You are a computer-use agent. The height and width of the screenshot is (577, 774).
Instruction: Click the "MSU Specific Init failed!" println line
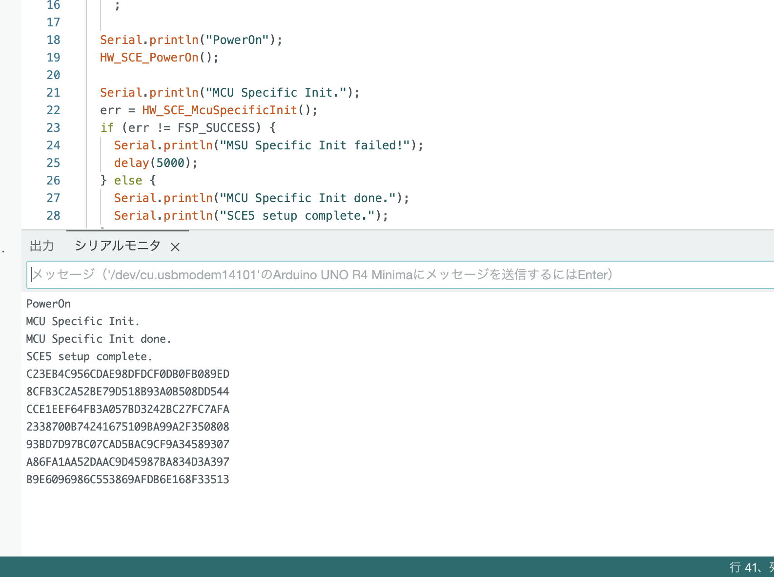click(269, 145)
